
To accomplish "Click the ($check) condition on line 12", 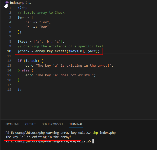I will (31, 61).
